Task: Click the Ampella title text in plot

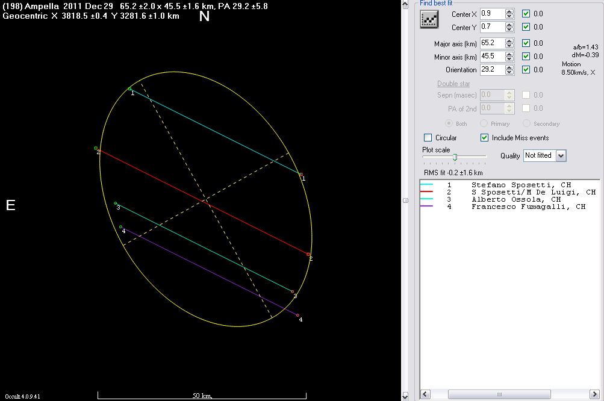Action: [135, 6]
